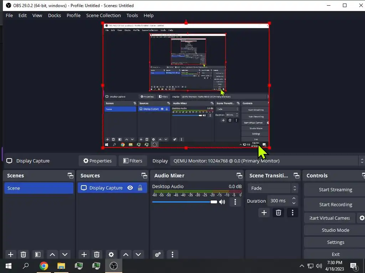The width and height of the screenshot is (365, 273).
Task: Open Settings from Controls
Action: (x=335, y=242)
